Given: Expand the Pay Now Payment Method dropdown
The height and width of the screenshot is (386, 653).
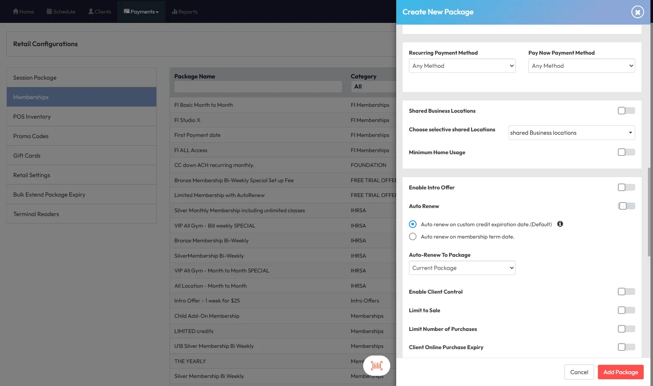Looking at the screenshot, I should [581, 66].
